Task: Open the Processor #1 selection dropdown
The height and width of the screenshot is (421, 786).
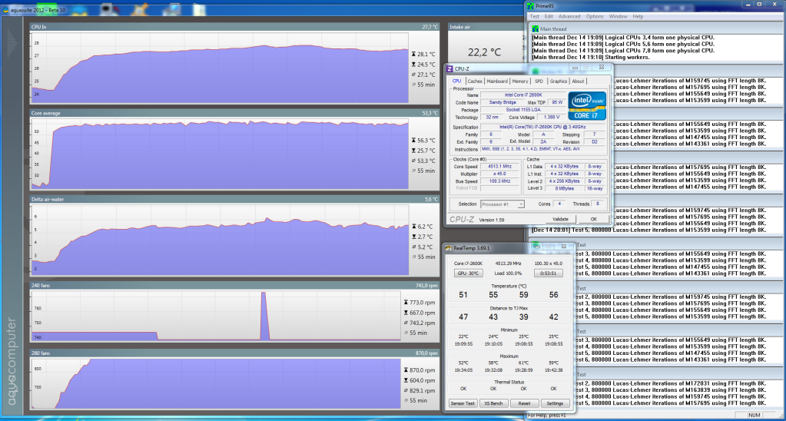Action: [502, 204]
